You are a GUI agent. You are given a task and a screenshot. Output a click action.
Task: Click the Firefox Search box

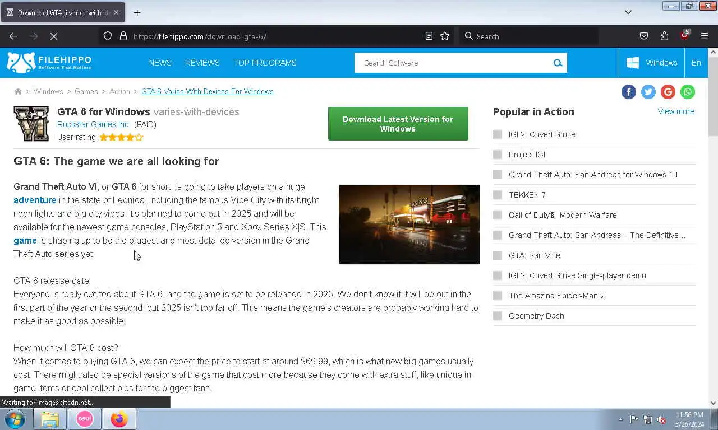[528, 36]
